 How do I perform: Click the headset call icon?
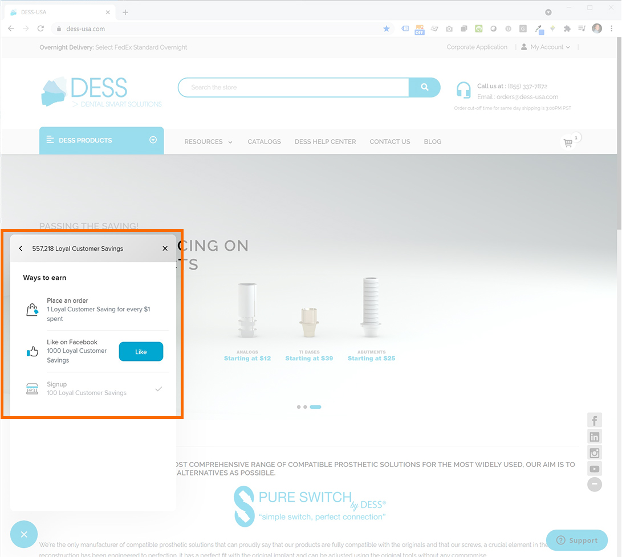[x=464, y=90]
